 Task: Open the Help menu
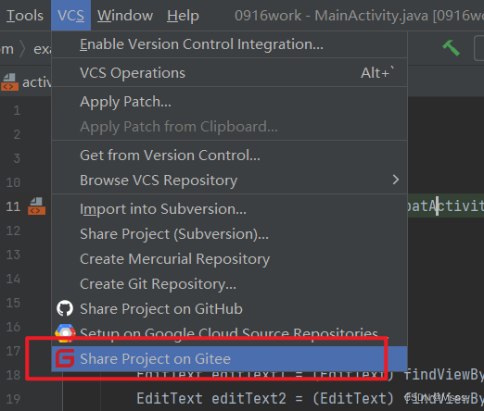tap(183, 16)
